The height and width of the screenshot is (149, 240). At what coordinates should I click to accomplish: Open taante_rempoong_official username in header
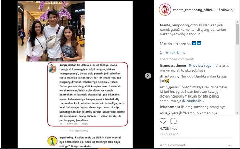[x=194, y=10]
